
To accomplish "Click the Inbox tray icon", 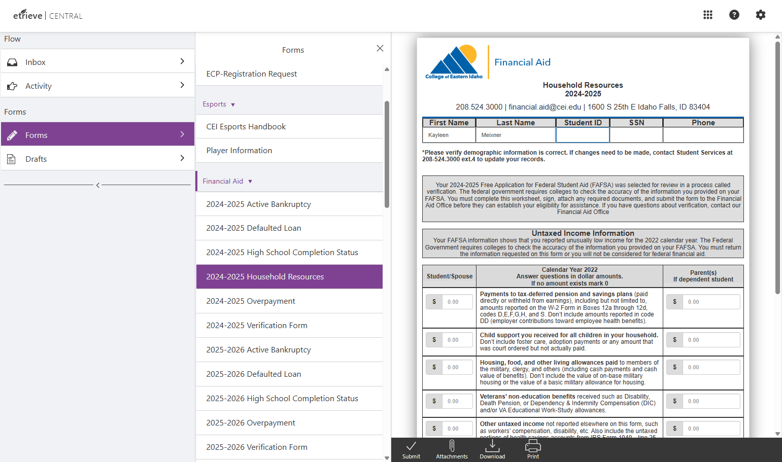I will click(x=12, y=62).
